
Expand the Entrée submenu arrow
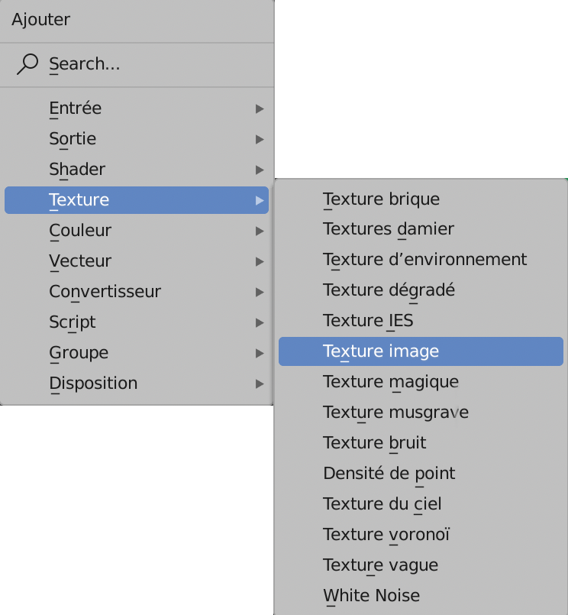tap(260, 108)
